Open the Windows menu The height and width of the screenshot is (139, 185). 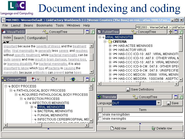(73, 25)
